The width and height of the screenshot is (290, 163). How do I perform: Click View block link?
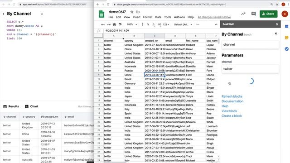(229, 111)
